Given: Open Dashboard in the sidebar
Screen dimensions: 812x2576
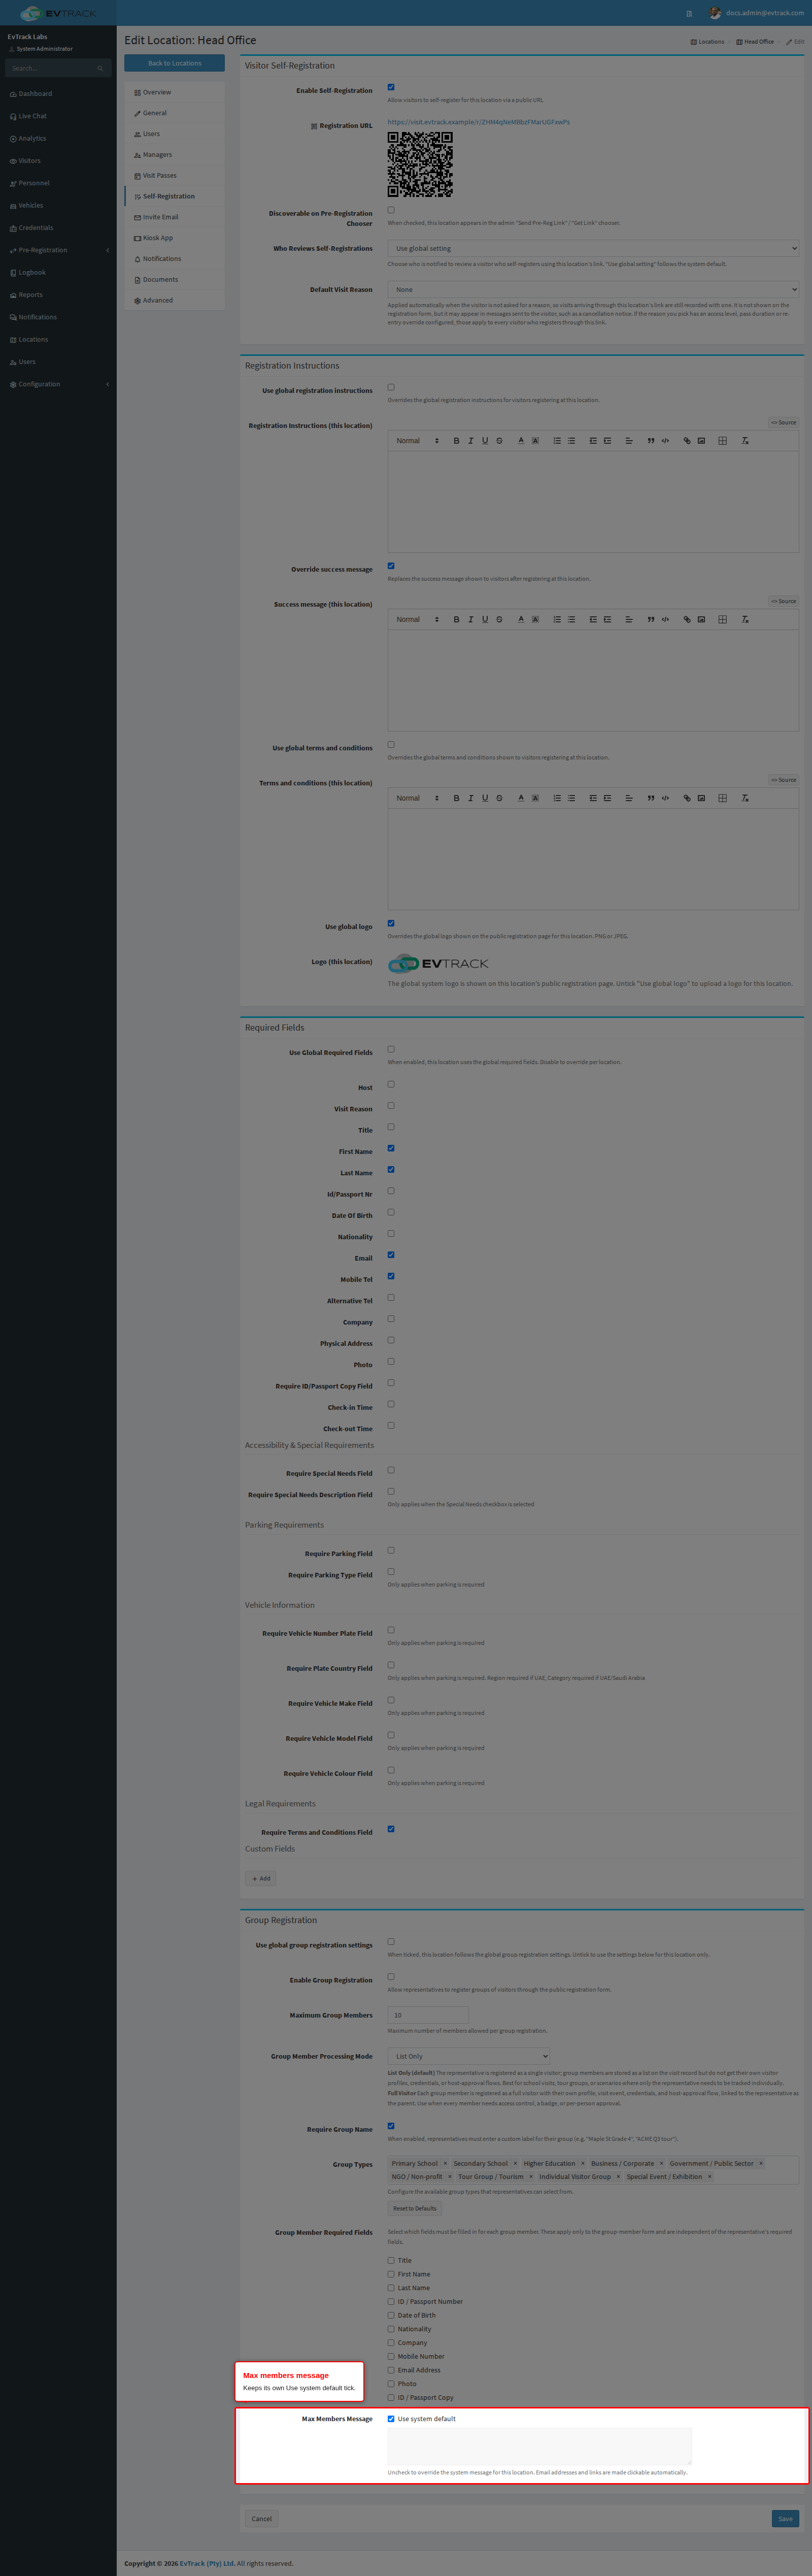Looking at the screenshot, I should [58, 94].
